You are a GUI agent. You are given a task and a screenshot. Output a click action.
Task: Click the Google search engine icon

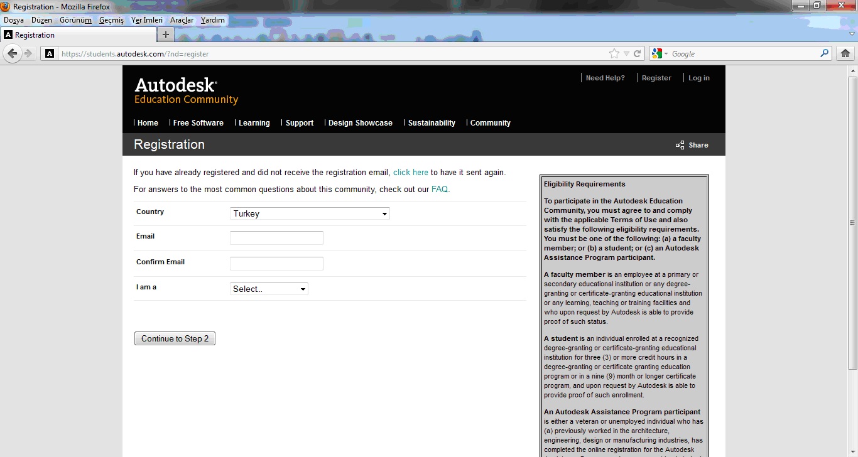pyautogui.click(x=657, y=53)
